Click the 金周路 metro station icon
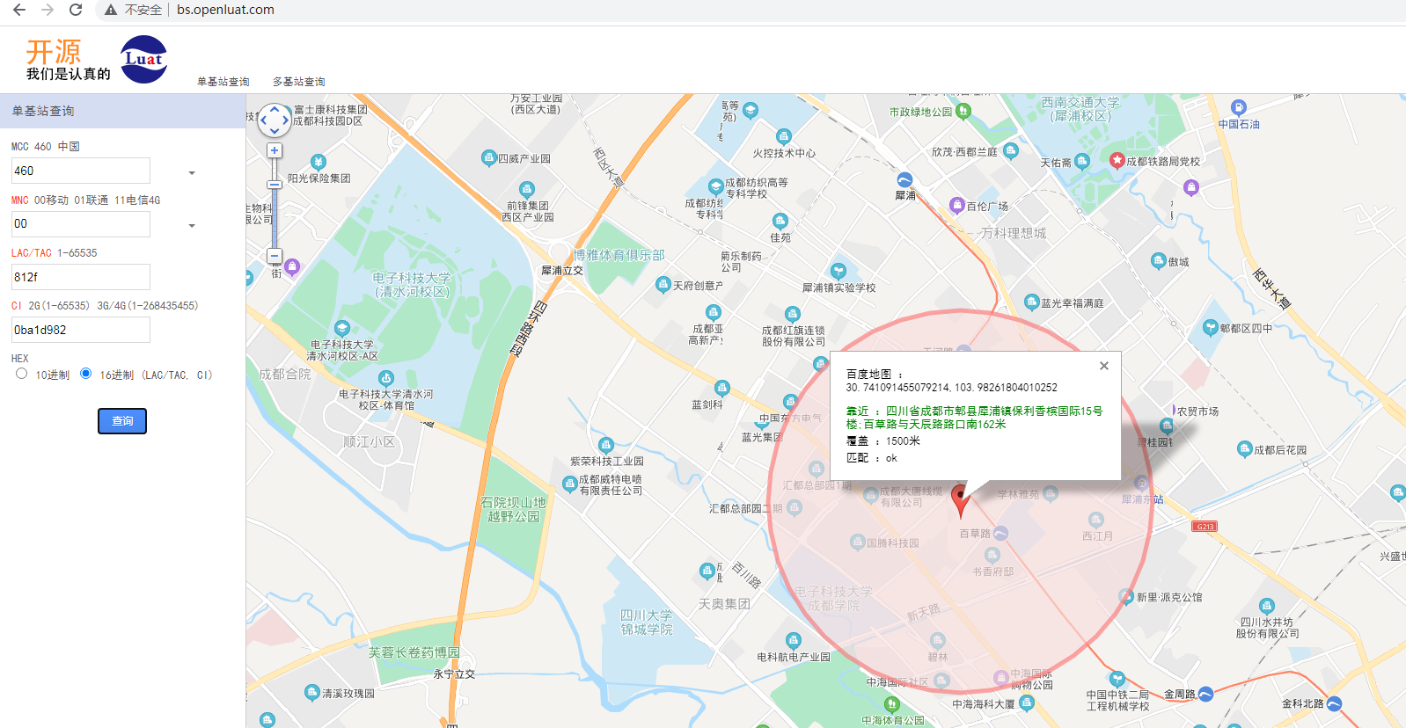Screen dimensions: 1406x728 (x=1206, y=695)
